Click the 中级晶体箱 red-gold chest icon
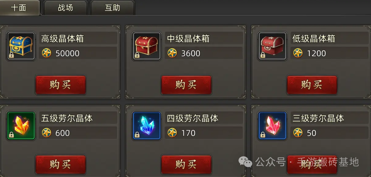 (x=147, y=46)
